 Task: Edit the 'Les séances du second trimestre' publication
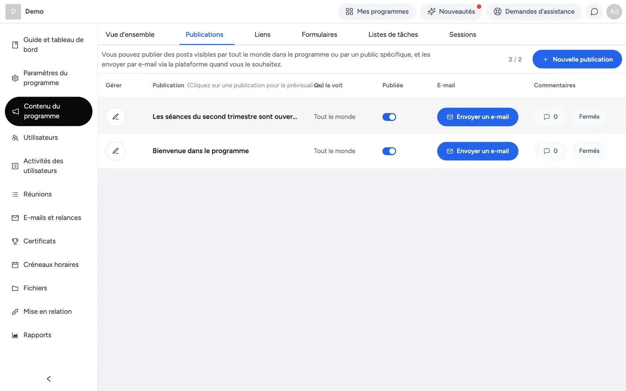115,117
